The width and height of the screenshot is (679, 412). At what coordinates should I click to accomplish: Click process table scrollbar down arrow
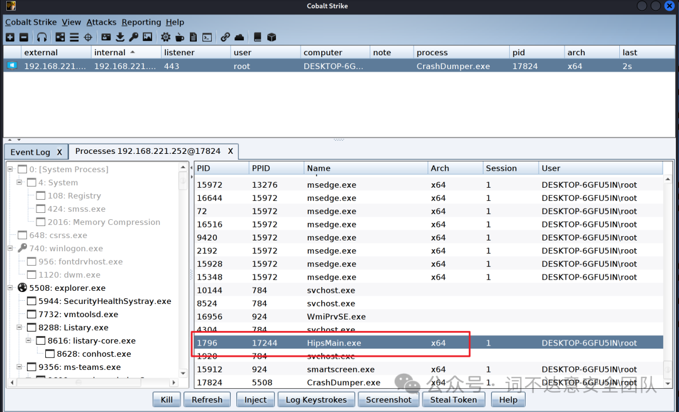(668, 383)
